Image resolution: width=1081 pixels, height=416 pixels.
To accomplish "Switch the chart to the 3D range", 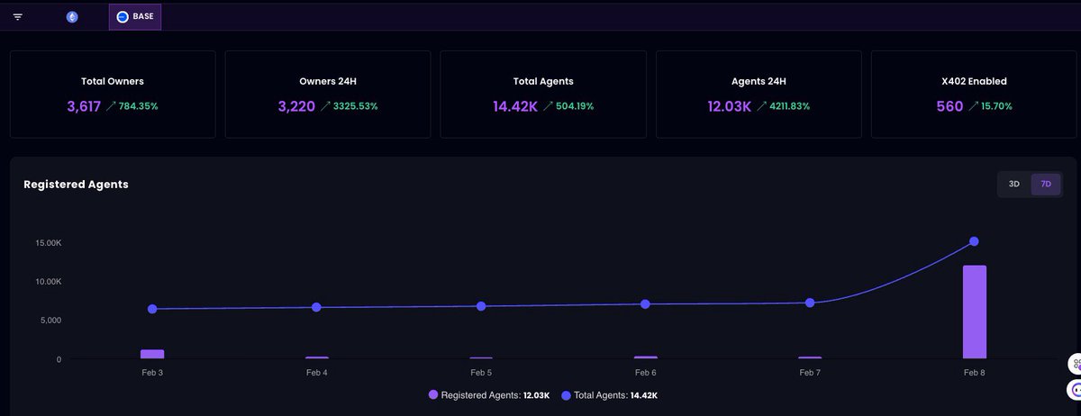I will 1013,184.
